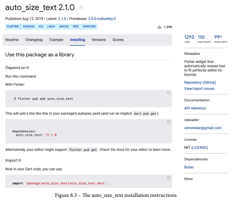Click the FLUTTER SDK tag
Screen dimensions: 251x200
(12, 27)
